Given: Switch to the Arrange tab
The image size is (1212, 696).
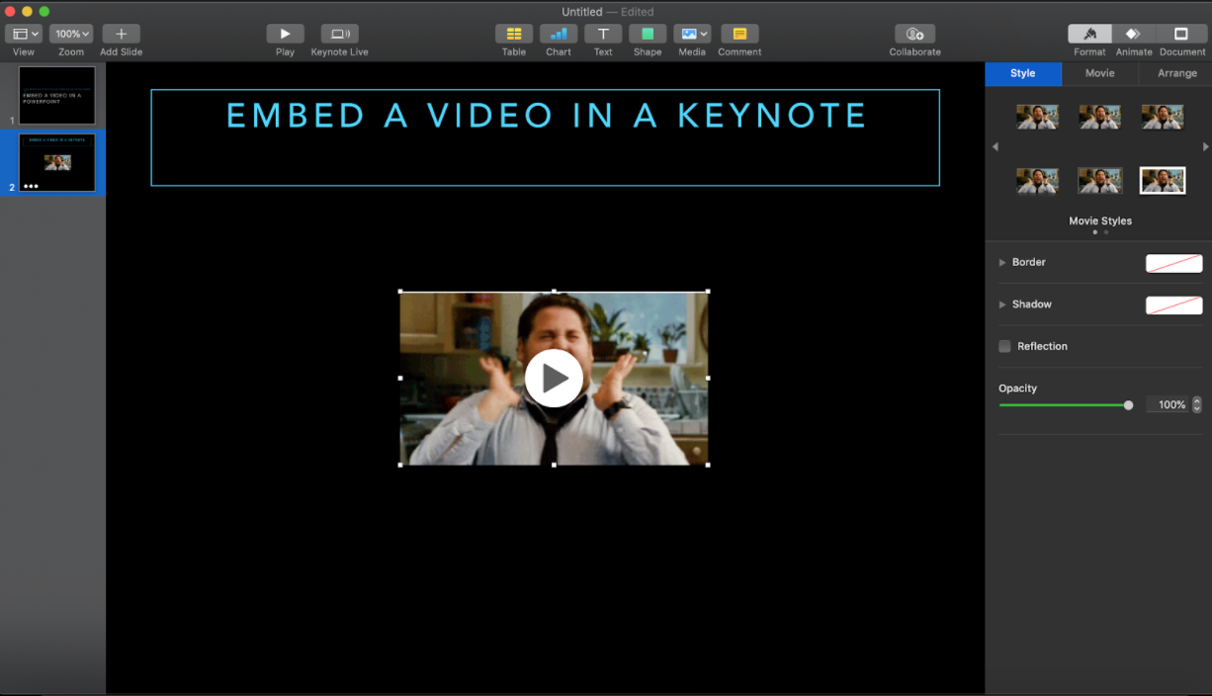Looking at the screenshot, I should click(x=1176, y=73).
